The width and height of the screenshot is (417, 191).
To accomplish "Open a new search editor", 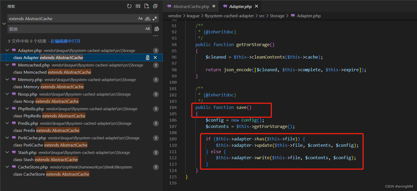I will (x=147, y=6).
